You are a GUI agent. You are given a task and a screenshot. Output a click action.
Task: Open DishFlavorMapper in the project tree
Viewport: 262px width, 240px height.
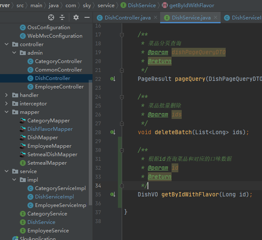point(50,129)
